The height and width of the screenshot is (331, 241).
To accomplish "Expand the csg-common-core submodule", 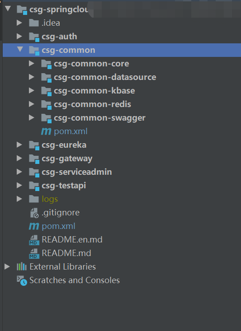I will [32, 63].
